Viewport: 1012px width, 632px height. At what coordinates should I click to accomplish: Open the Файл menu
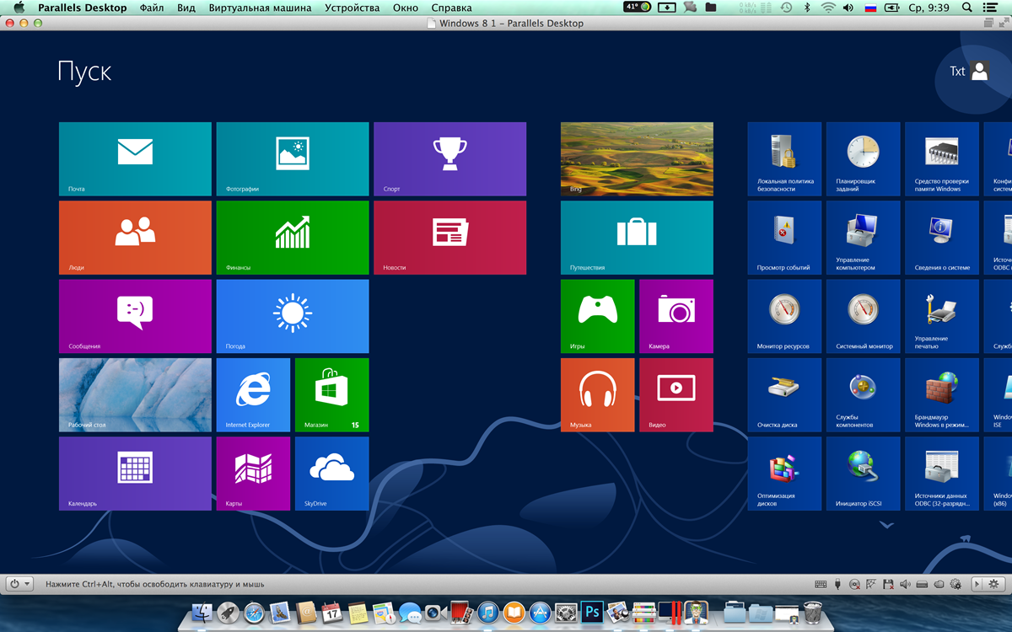pyautogui.click(x=152, y=8)
